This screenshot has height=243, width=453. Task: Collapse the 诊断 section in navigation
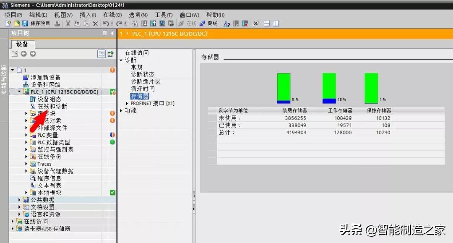pyautogui.click(x=121, y=60)
